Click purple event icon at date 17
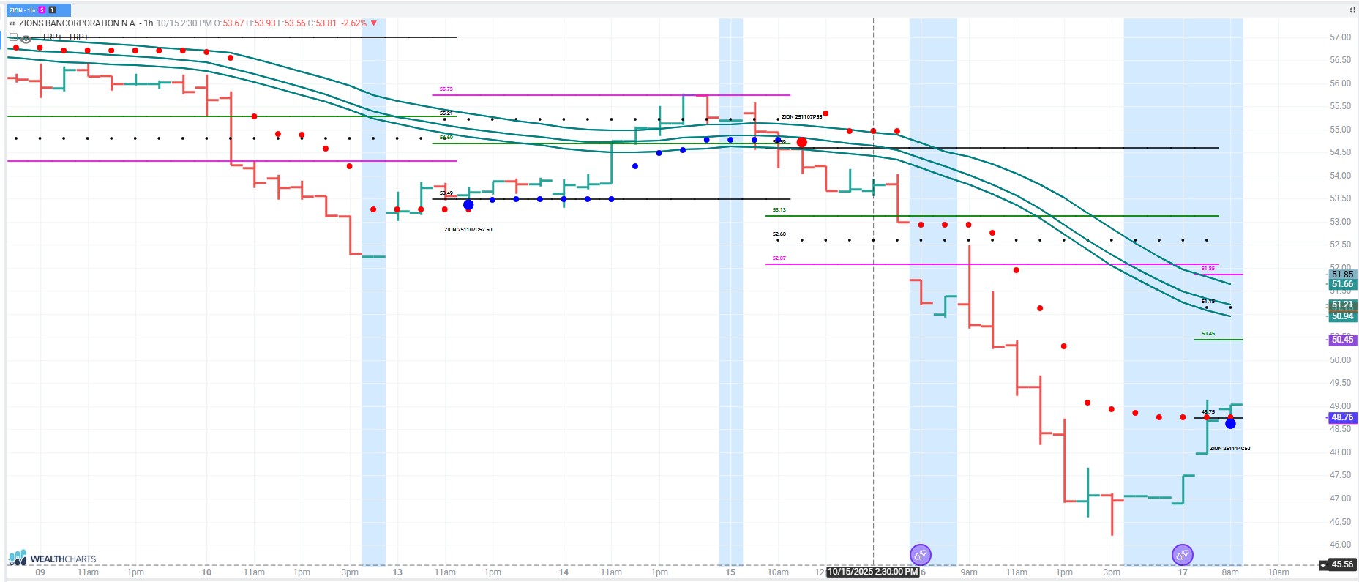The height and width of the screenshot is (582, 1359). point(1182,555)
